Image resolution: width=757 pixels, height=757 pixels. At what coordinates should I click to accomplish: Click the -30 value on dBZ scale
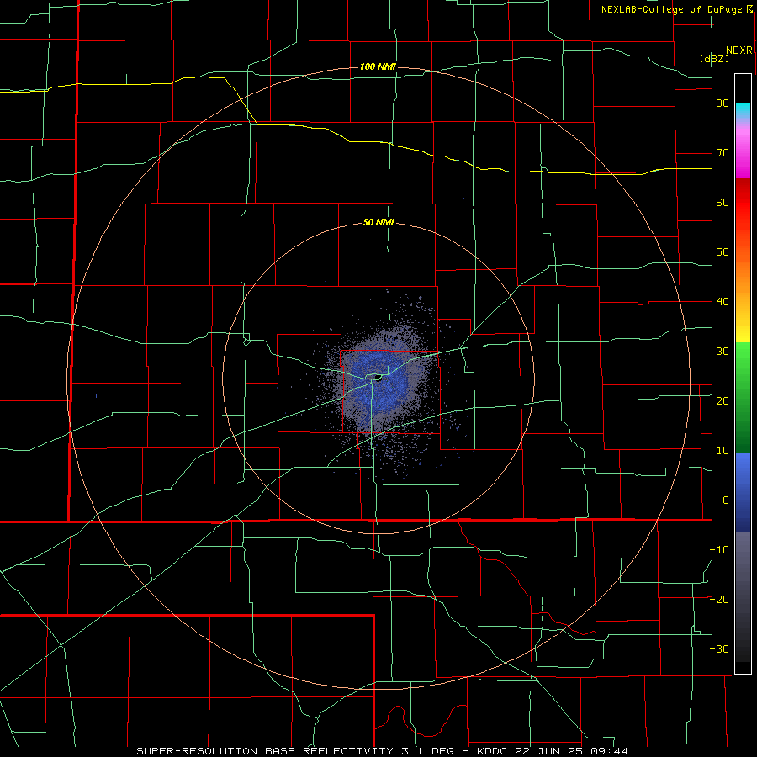point(719,649)
